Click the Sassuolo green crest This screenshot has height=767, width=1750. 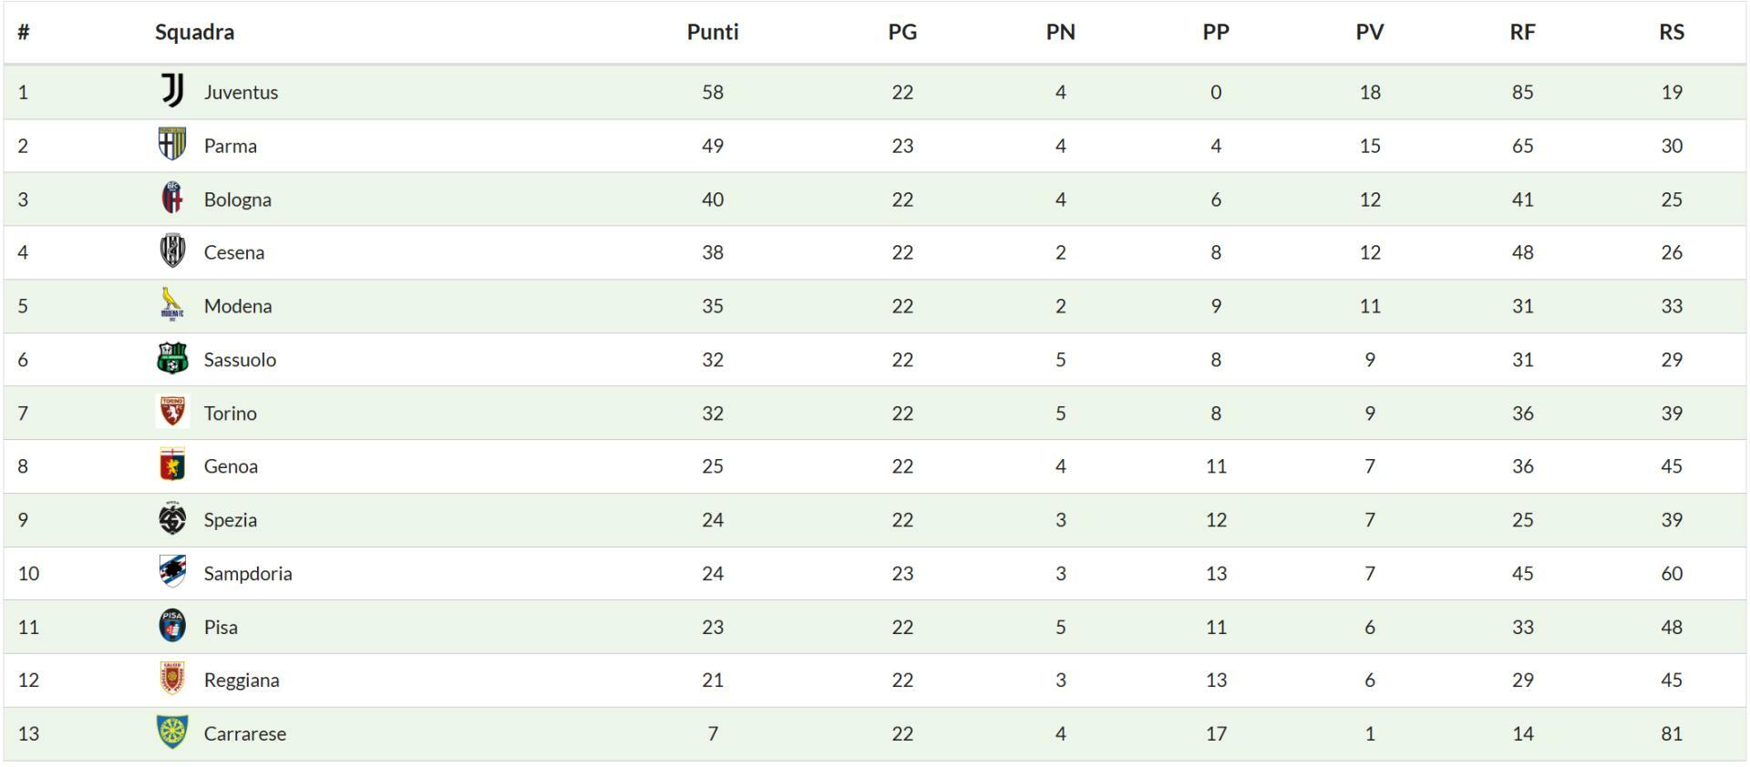172,359
